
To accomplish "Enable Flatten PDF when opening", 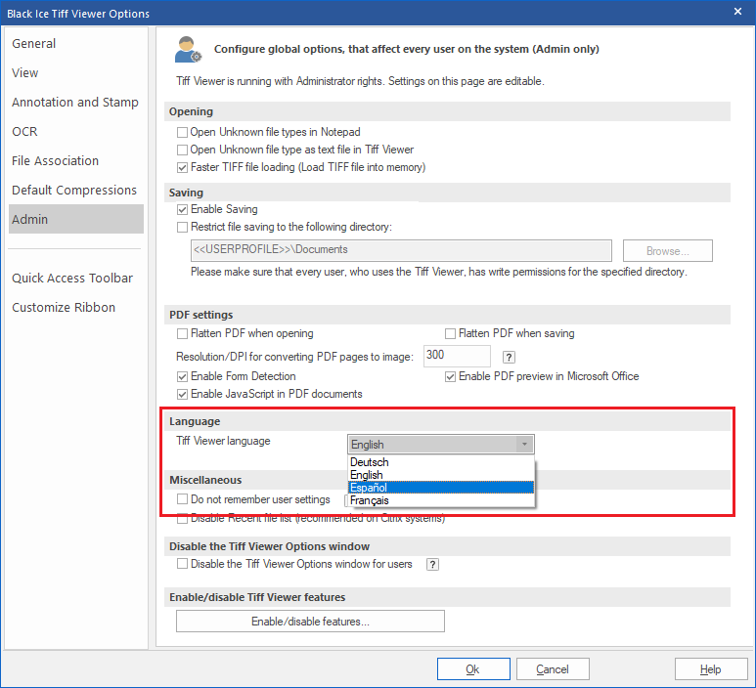I will click(x=182, y=333).
